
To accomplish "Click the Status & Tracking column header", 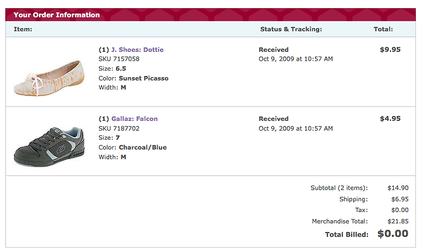I will [x=291, y=29].
